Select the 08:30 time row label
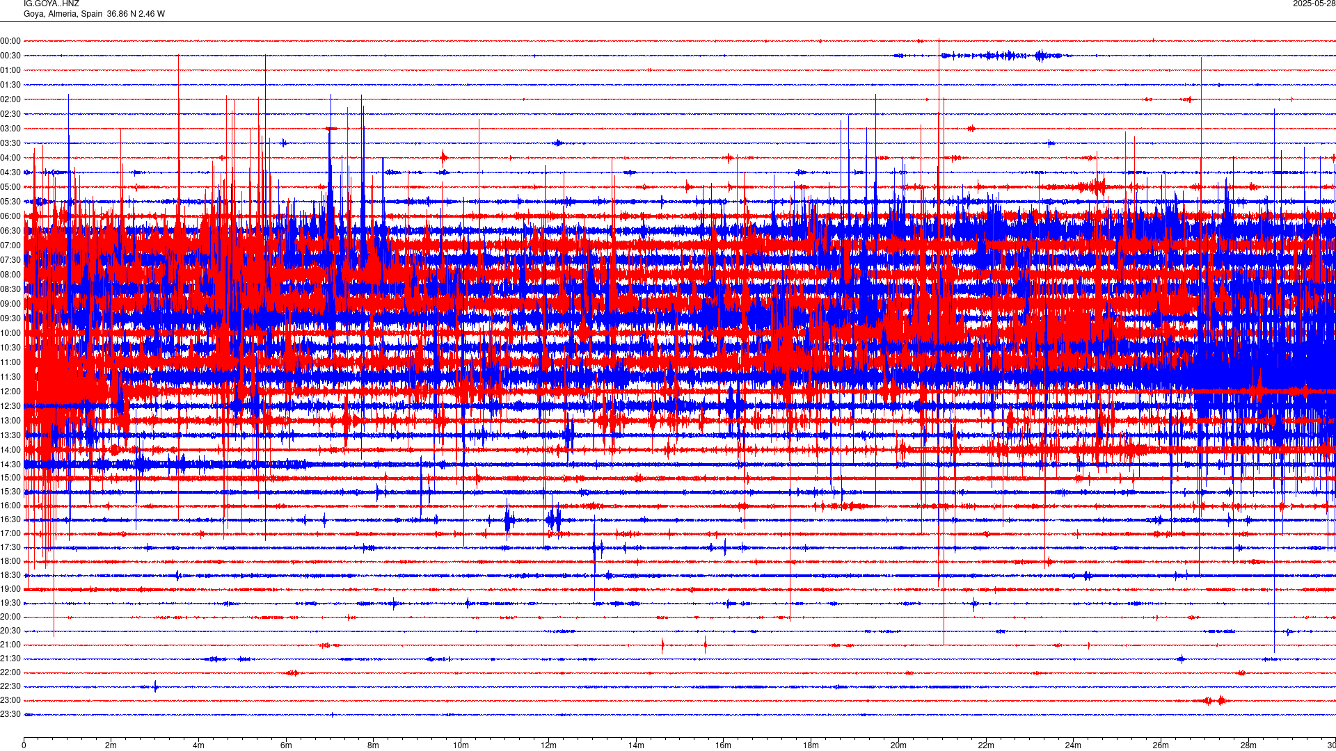The height and width of the screenshot is (751, 1336). [x=10, y=289]
